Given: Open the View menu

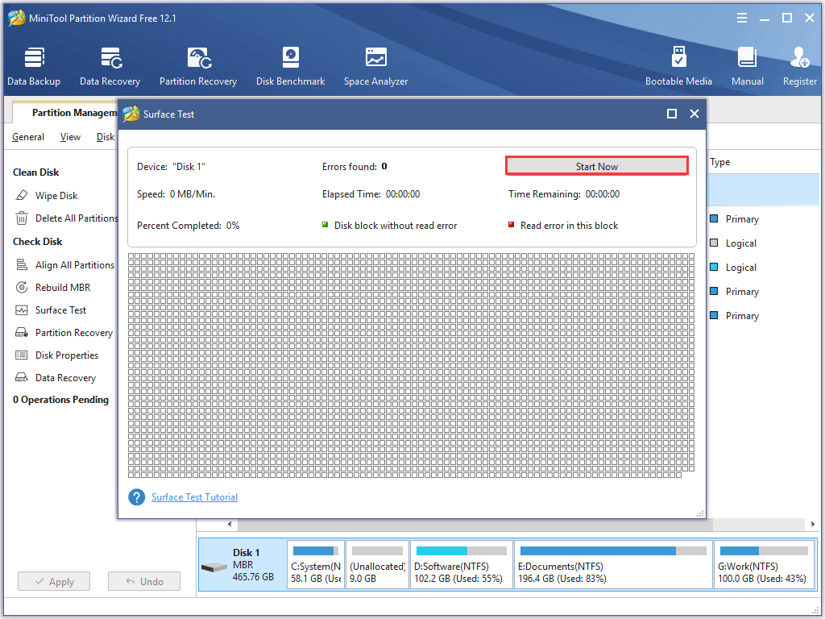Looking at the screenshot, I should [70, 137].
